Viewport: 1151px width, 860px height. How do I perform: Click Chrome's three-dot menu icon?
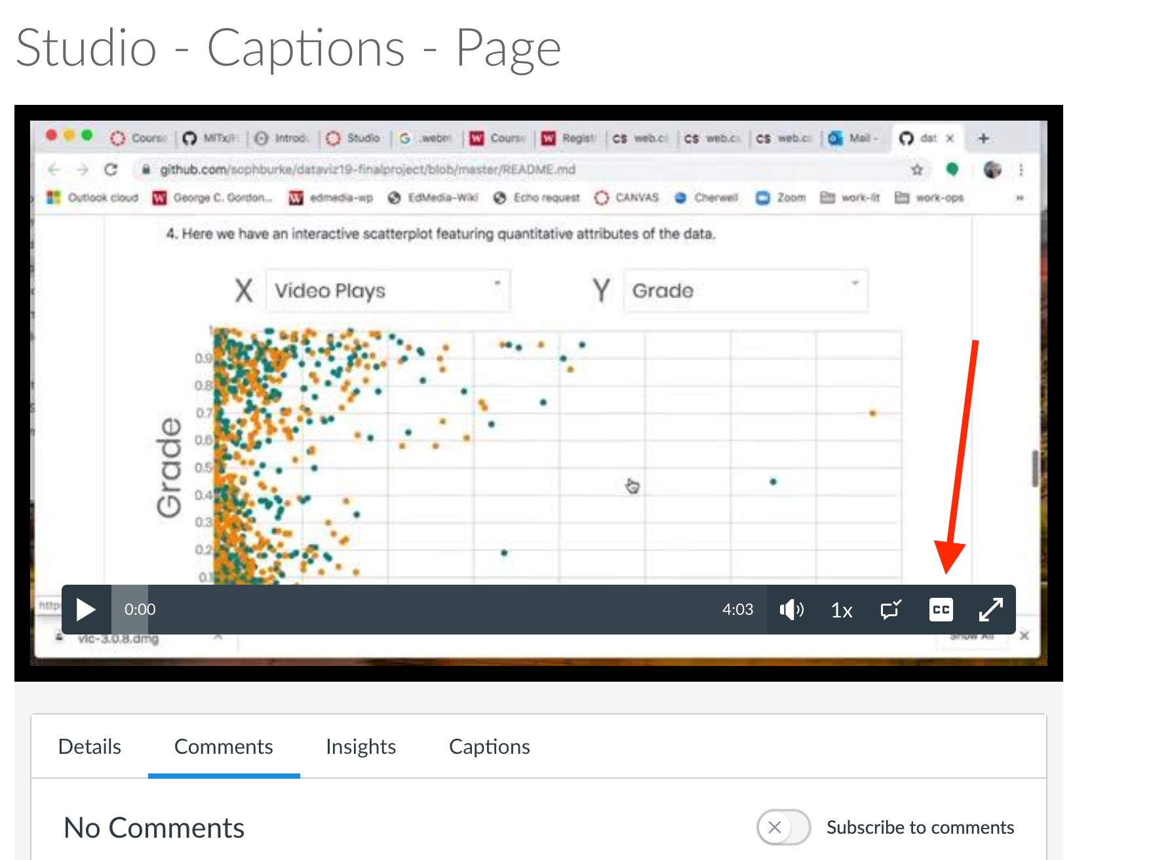1021,170
